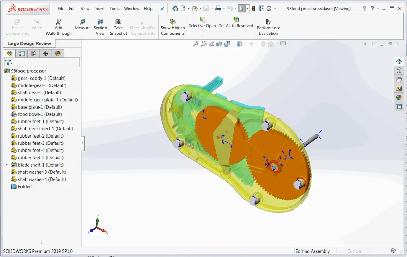Open Add Walk-through tool
Image resolution: width=407 pixels, height=257 pixels.
59,27
